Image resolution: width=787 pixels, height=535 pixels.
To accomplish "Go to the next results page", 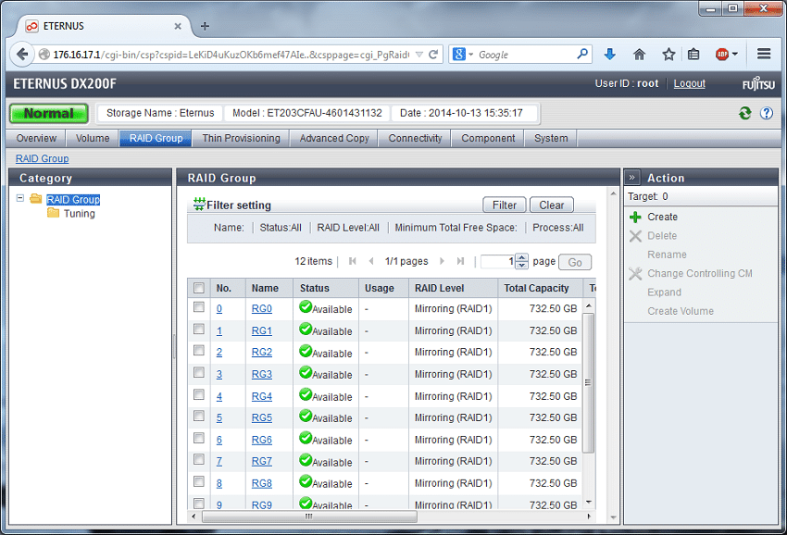I will point(442,261).
